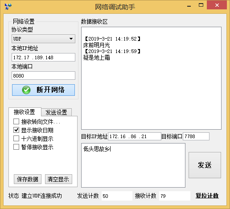Click the green checkmark connection icon
The image size is (230, 209).
pos(26,90)
